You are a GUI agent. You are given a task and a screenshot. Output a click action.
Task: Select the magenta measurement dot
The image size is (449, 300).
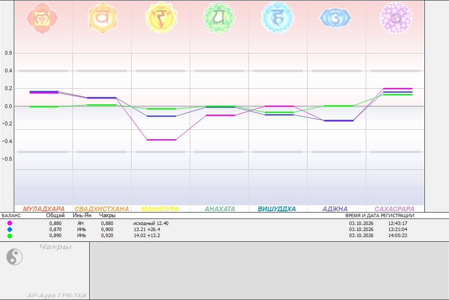pos(10,223)
